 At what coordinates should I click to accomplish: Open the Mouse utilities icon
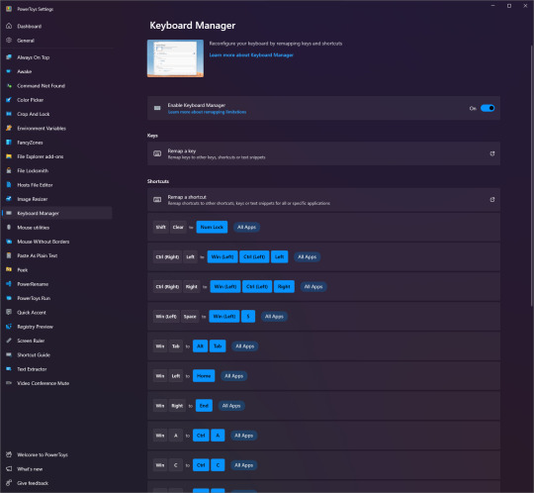coord(9,227)
